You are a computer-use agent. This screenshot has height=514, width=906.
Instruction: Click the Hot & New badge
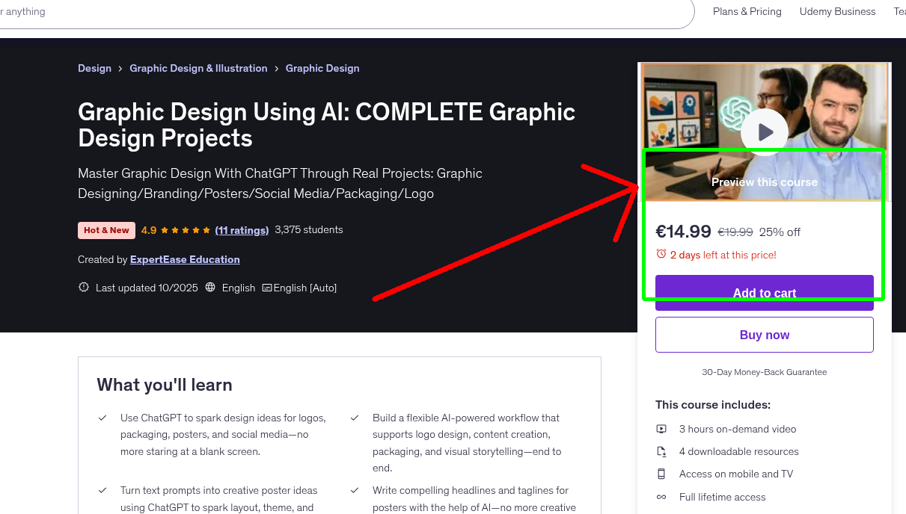click(106, 230)
